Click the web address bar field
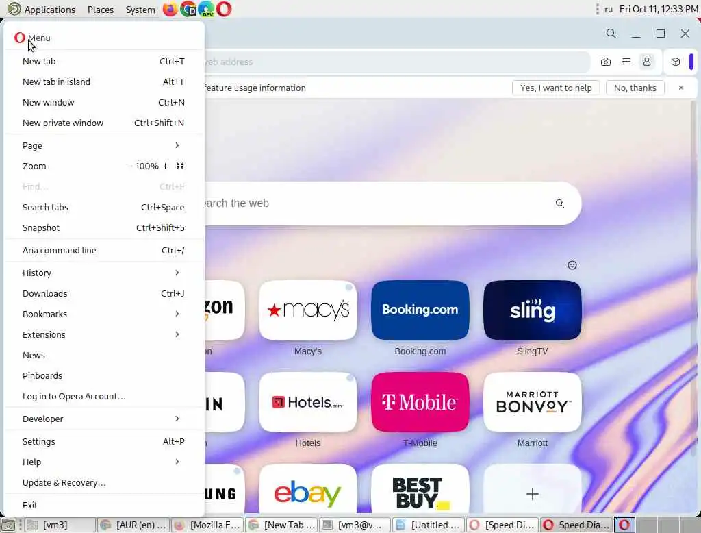This screenshot has width=701, height=533. click(396, 62)
